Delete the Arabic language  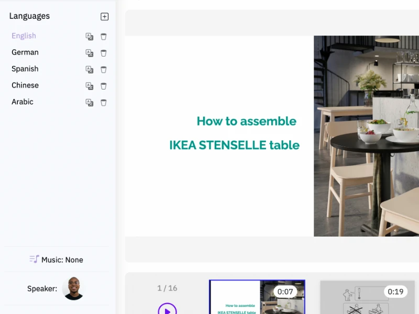click(x=104, y=103)
